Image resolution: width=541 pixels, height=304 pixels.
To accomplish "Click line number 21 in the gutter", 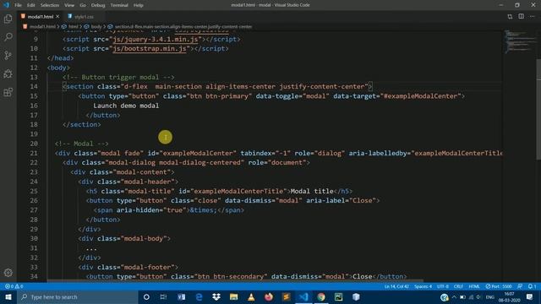I will (34, 153).
